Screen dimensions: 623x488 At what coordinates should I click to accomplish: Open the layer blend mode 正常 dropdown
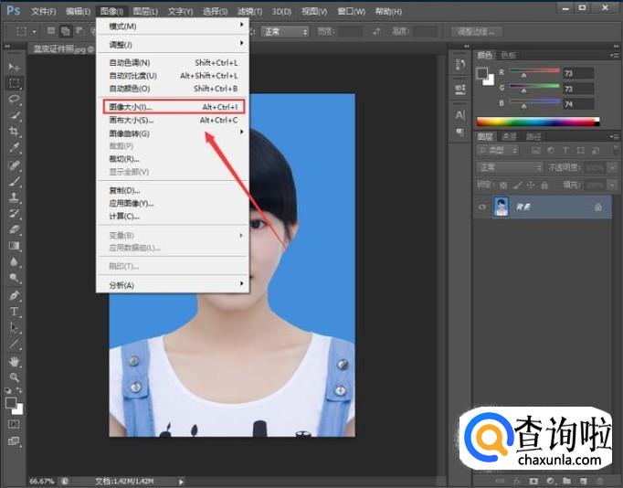(x=510, y=168)
